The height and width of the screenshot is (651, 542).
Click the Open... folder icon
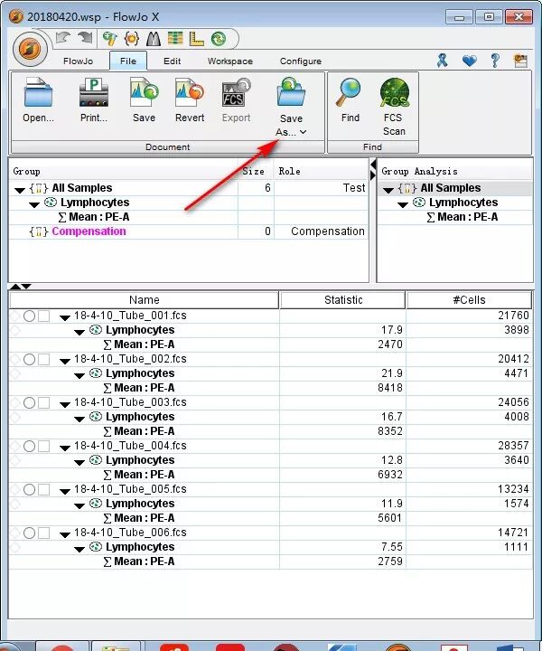point(38,92)
